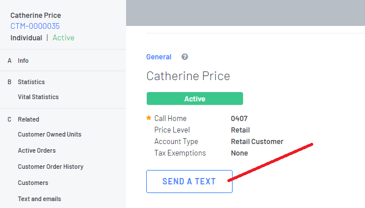
Task: Open customer number CTM-0000035 link
Action: pos(35,26)
